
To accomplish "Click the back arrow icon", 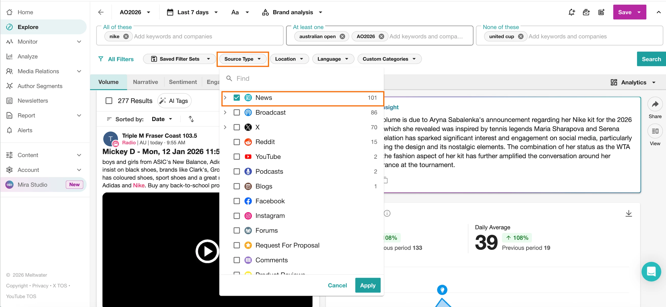I will click(x=101, y=12).
